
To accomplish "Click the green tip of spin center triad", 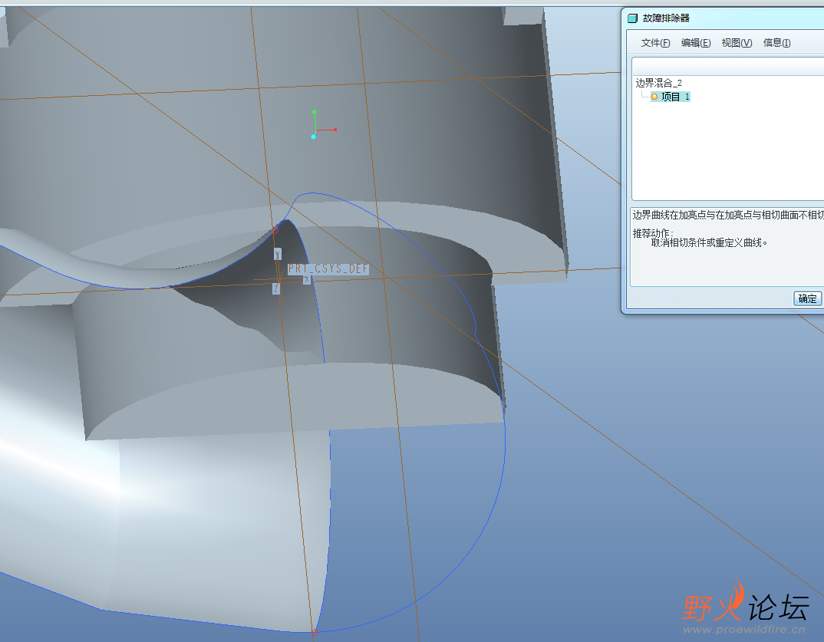I will (315, 112).
